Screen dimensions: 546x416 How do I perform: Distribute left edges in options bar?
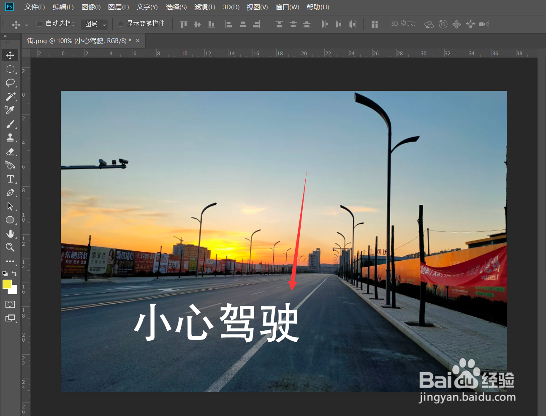[x=324, y=24]
